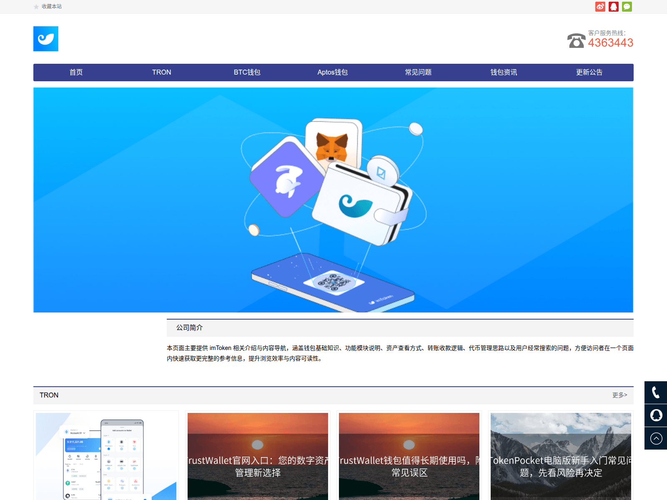Click the star bookmark icon
667x500 pixels.
[x=36, y=7]
